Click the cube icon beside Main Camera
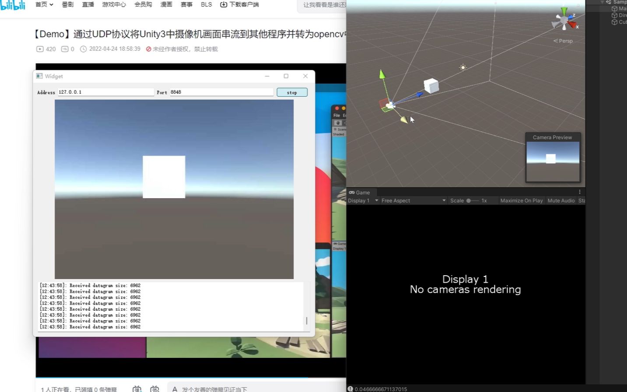Screen dimensions: 627x392 point(614,8)
